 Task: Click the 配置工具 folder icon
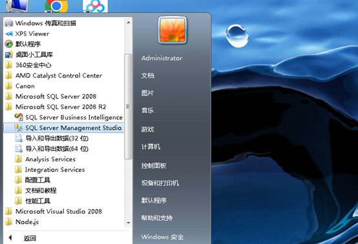pyautogui.click(x=18, y=179)
